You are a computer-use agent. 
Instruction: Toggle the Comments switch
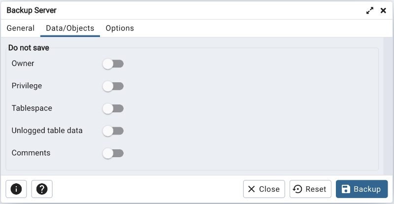point(113,153)
